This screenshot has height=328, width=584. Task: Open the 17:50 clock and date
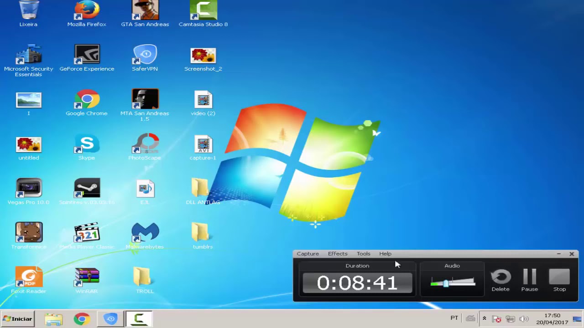pyautogui.click(x=552, y=319)
